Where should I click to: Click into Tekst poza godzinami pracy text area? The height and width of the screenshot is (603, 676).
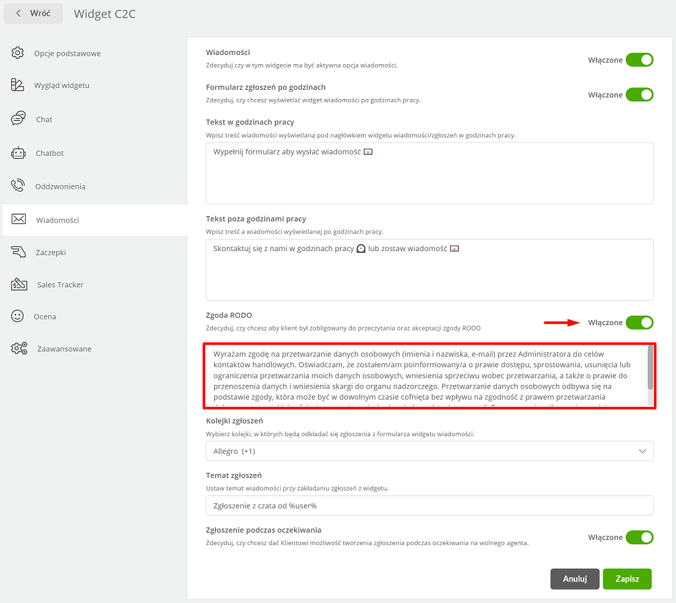tap(429, 269)
